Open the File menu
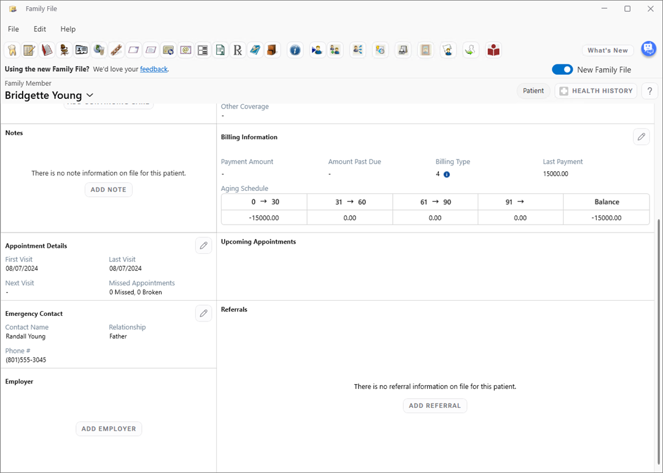 click(14, 29)
